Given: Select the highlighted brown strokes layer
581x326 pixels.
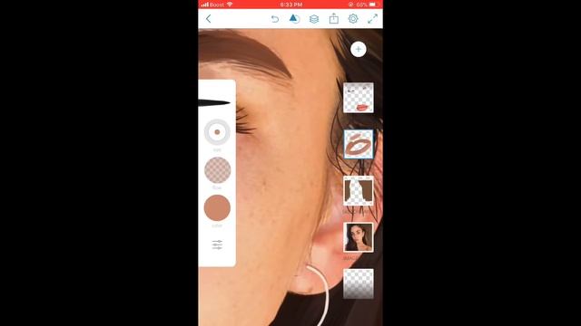Looking at the screenshot, I should click(x=359, y=144).
